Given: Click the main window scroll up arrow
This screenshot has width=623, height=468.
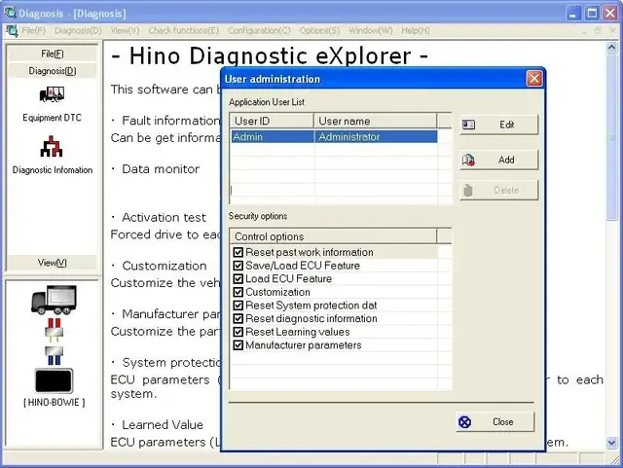Looking at the screenshot, I should point(611,47).
